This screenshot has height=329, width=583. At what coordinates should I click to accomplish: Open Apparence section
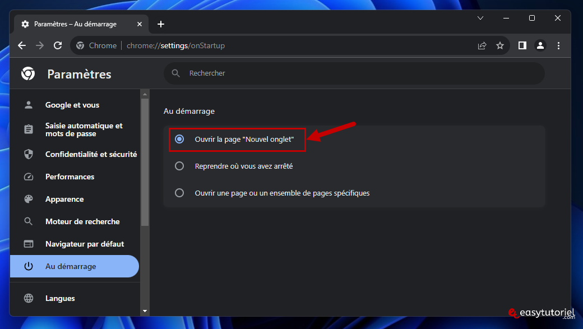[x=75, y=199]
